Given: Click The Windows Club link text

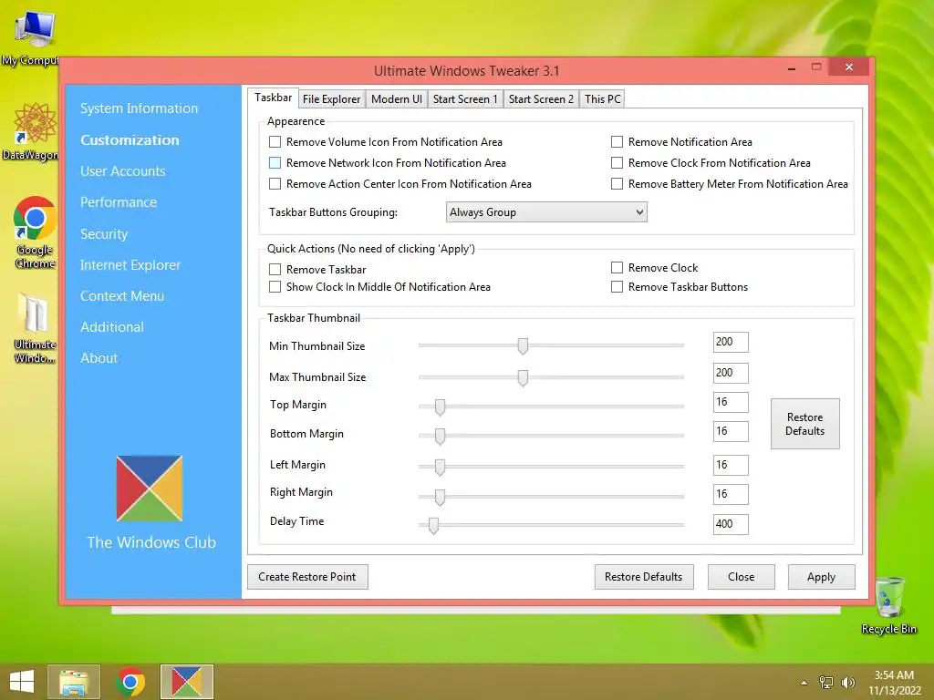Looking at the screenshot, I should click(151, 542).
